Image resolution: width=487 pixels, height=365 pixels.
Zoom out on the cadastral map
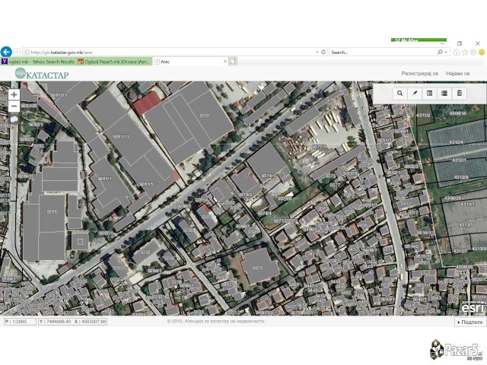[14, 107]
